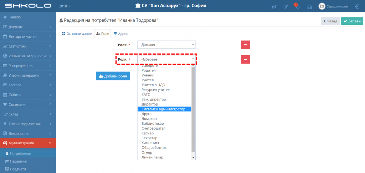365x173 pixels.
Task: Select Библиотекар in the role list
Action: pyautogui.click(x=164, y=123)
